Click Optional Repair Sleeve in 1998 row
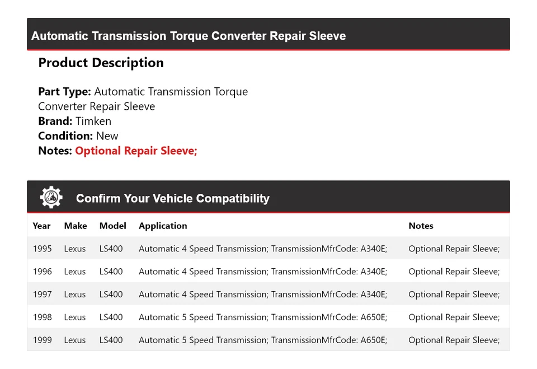 pyautogui.click(x=454, y=317)
